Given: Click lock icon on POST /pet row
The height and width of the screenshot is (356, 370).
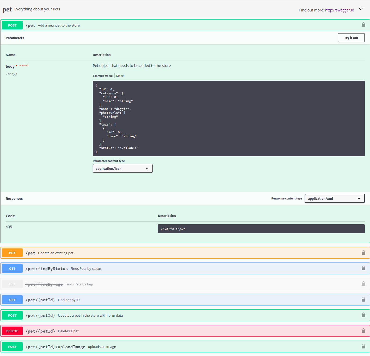Looking at the screenshot, I should (x=363, y=25).
